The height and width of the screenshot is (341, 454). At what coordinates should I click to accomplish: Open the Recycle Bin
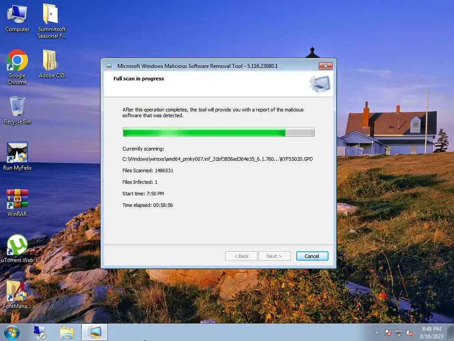pyautogui.click(x=17, y=111)
